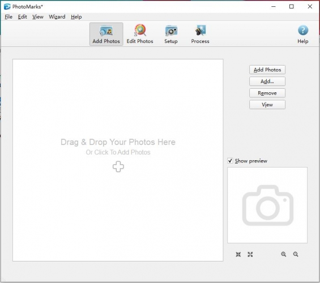The height and width of the screenshot is (283, 320).
Task: Click the blue Help question mark icon
Action: click(x=303, y=30)
